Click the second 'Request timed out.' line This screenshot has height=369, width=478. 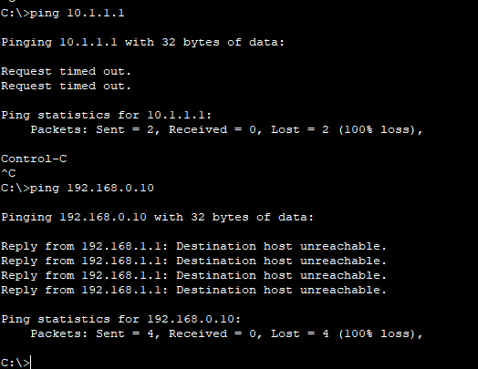[66, 87]
